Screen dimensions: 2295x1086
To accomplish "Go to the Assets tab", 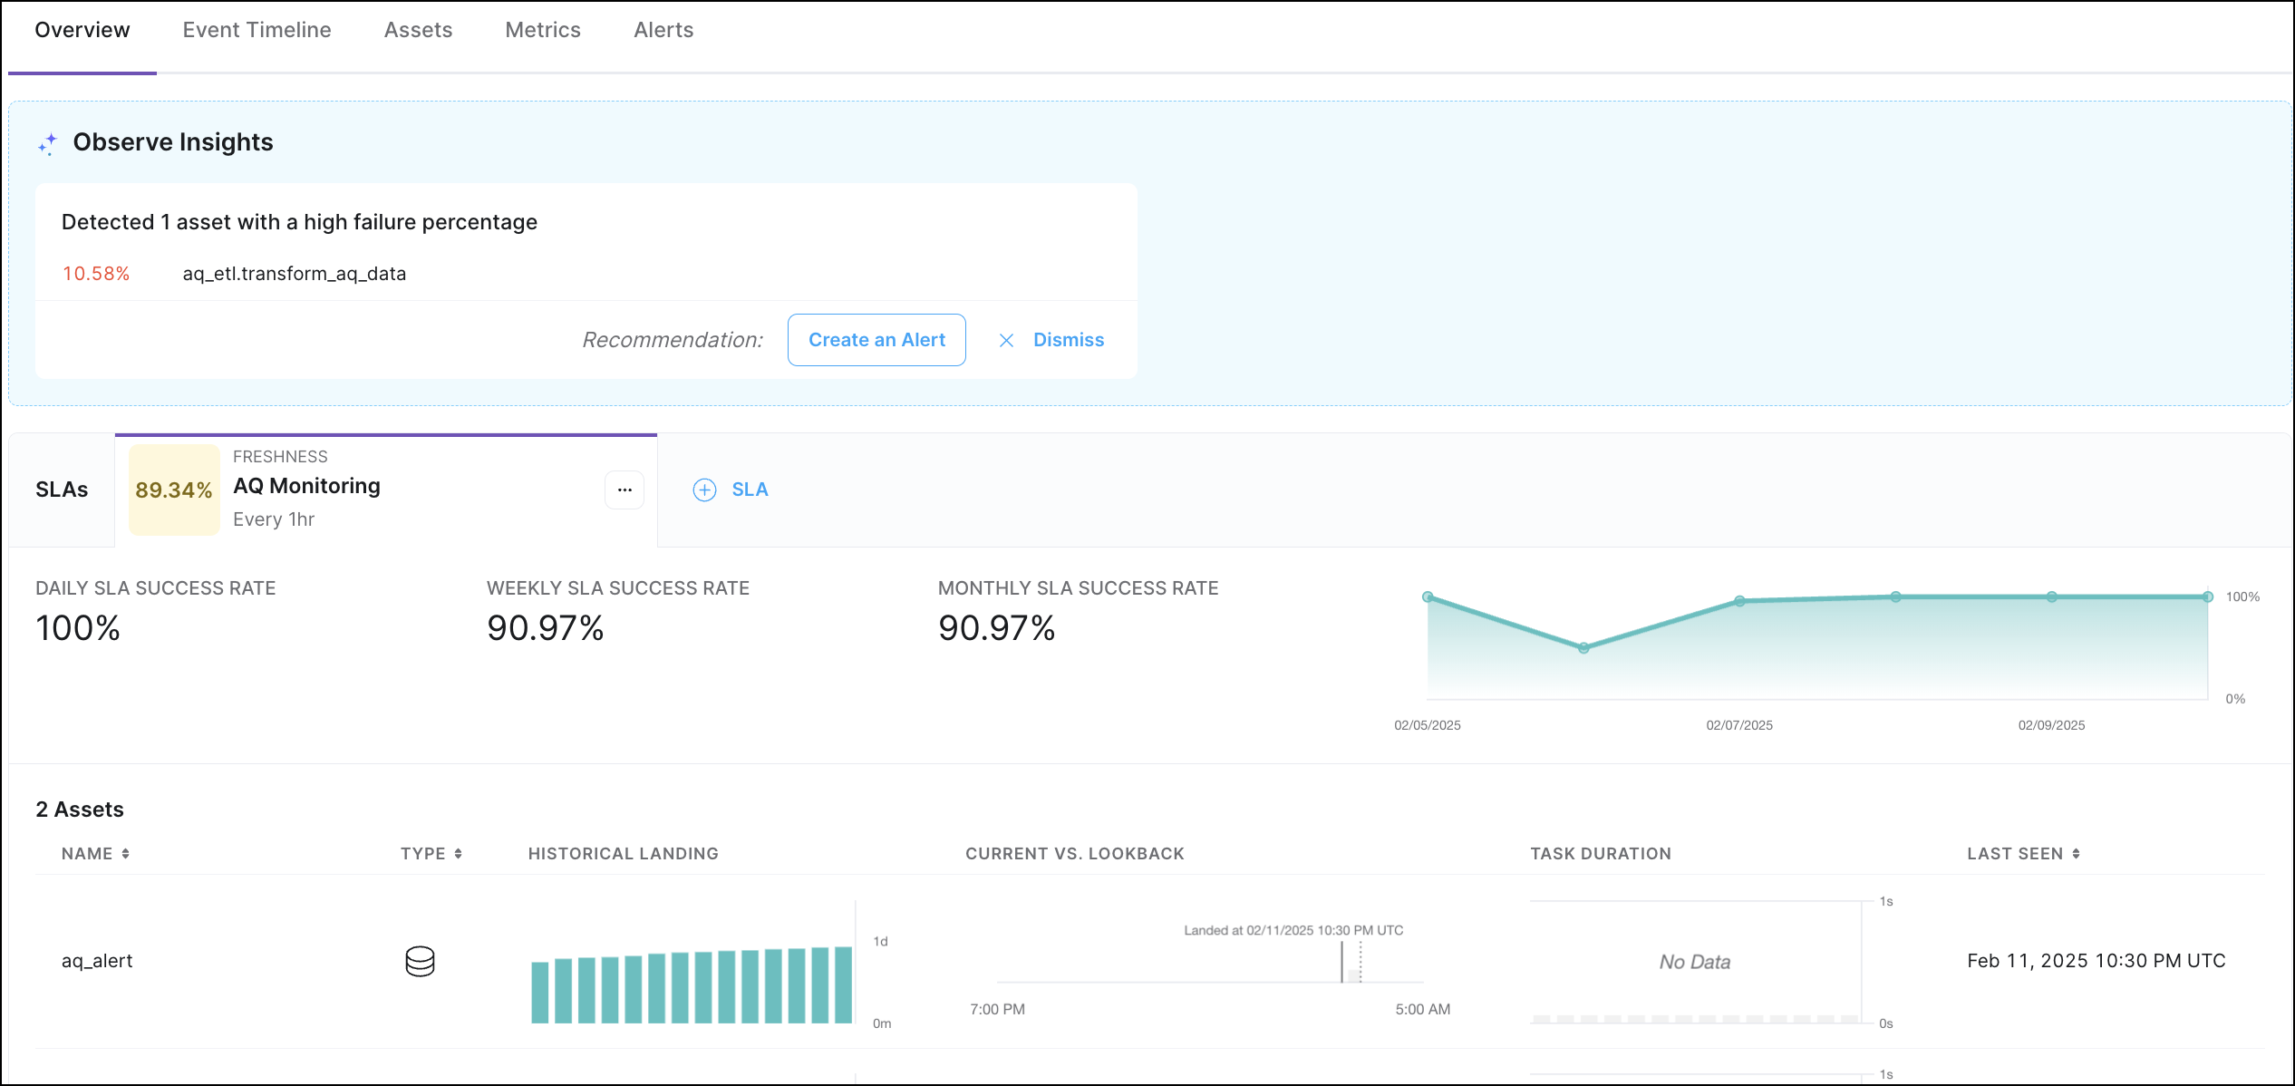I will click(418, 30).
